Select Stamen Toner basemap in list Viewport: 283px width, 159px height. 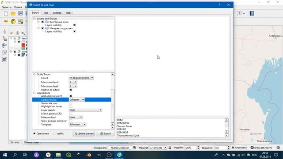[x=125, y=126]
